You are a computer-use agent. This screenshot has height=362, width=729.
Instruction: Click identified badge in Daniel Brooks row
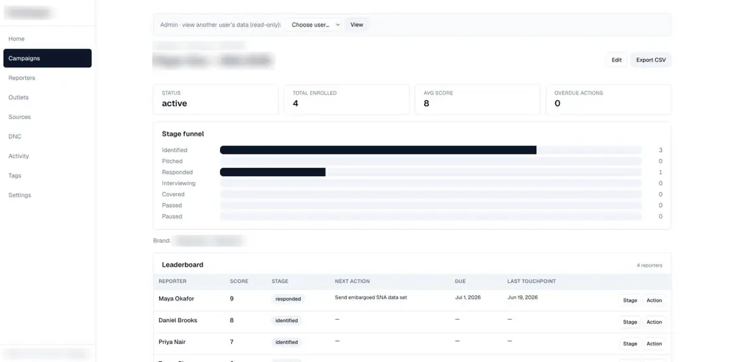[x=286, y=320]
